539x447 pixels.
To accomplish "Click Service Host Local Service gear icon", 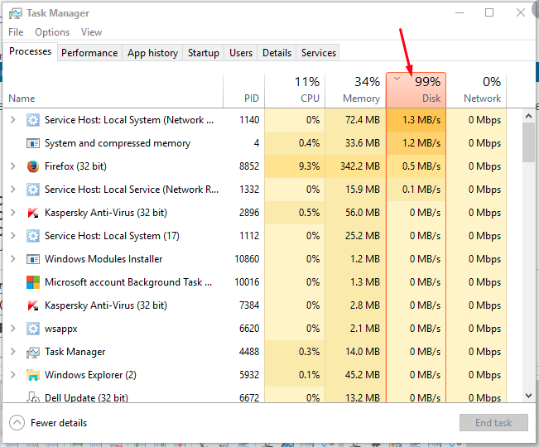I will click(x=33, y=190).
